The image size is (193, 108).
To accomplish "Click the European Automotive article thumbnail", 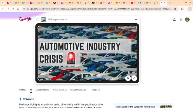I will (x=166, y=107).
